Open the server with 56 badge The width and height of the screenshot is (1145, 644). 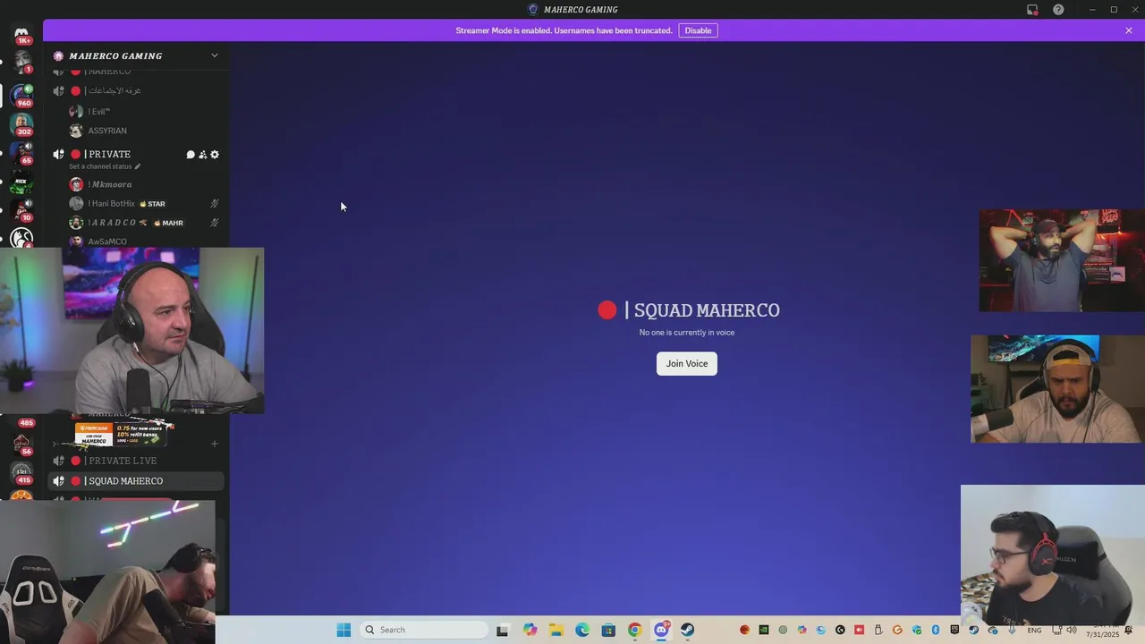[x=21, y=443]
